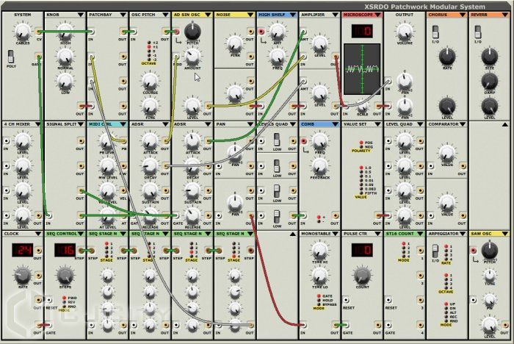Click the PB jack on MIDI CTRL module
This screenshot has height=344, width=514.
click(123, 141)
